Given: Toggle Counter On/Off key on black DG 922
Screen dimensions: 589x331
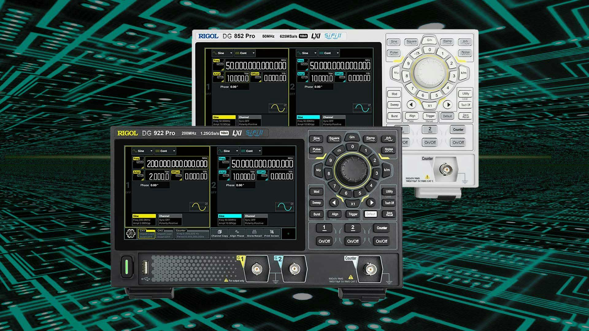Looking at the screenshot, I should point(381,241).
